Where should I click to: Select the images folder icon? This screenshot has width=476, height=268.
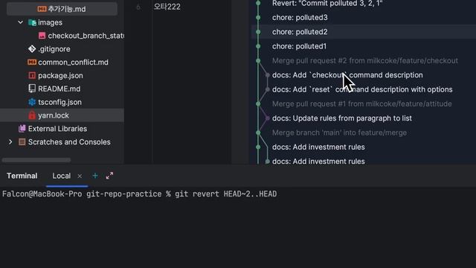click(x=32, y=22)
